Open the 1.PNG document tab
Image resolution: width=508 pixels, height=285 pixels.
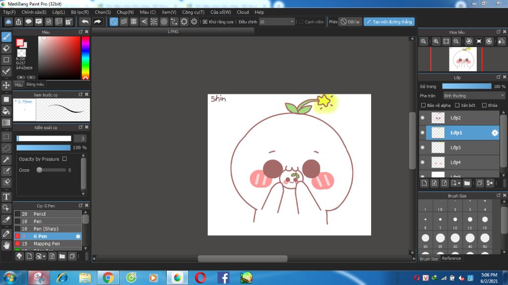click(x=173, y=32)
